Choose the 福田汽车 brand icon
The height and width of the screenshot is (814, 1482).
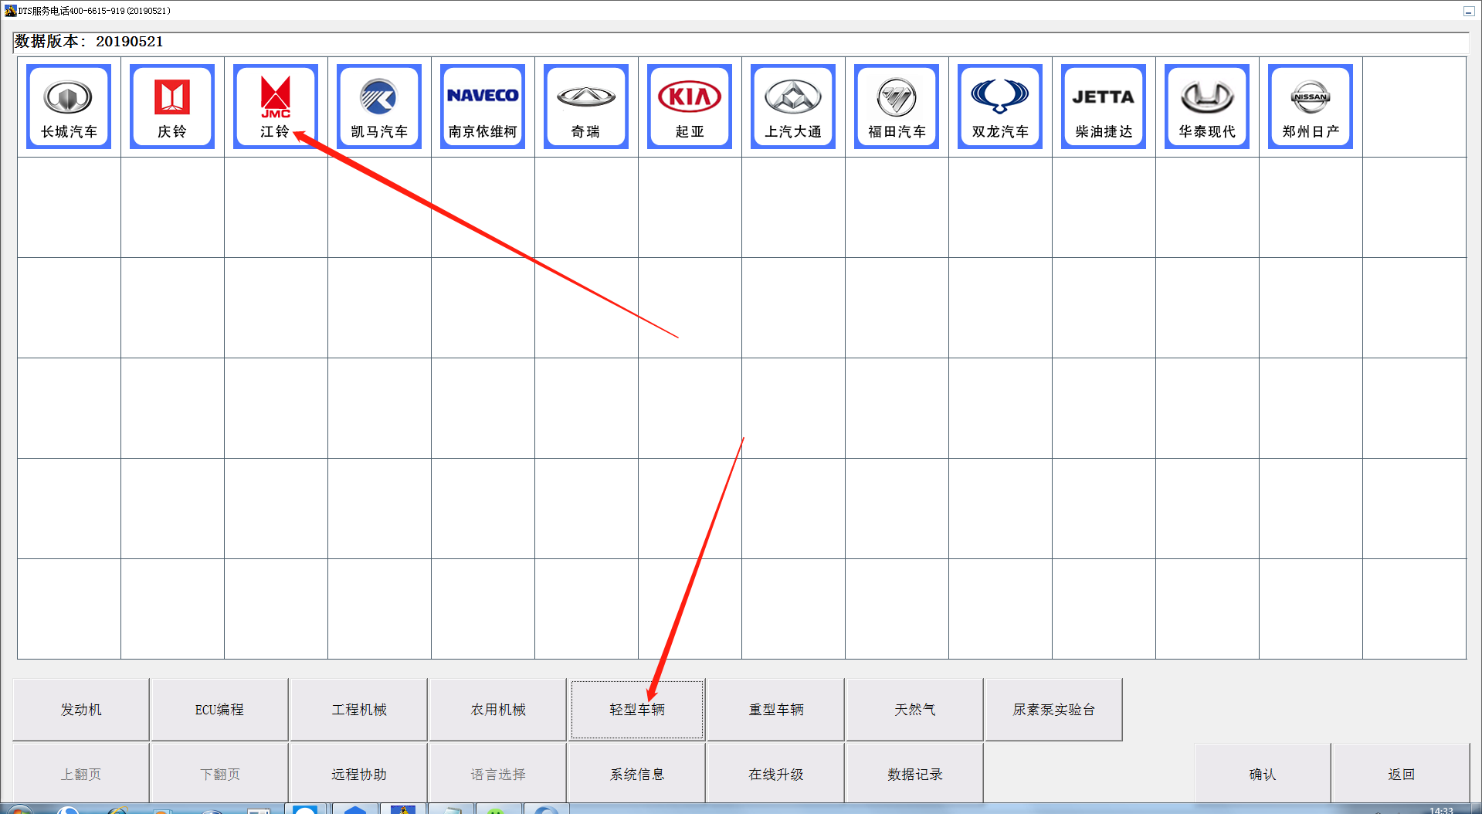pos(897,107)
